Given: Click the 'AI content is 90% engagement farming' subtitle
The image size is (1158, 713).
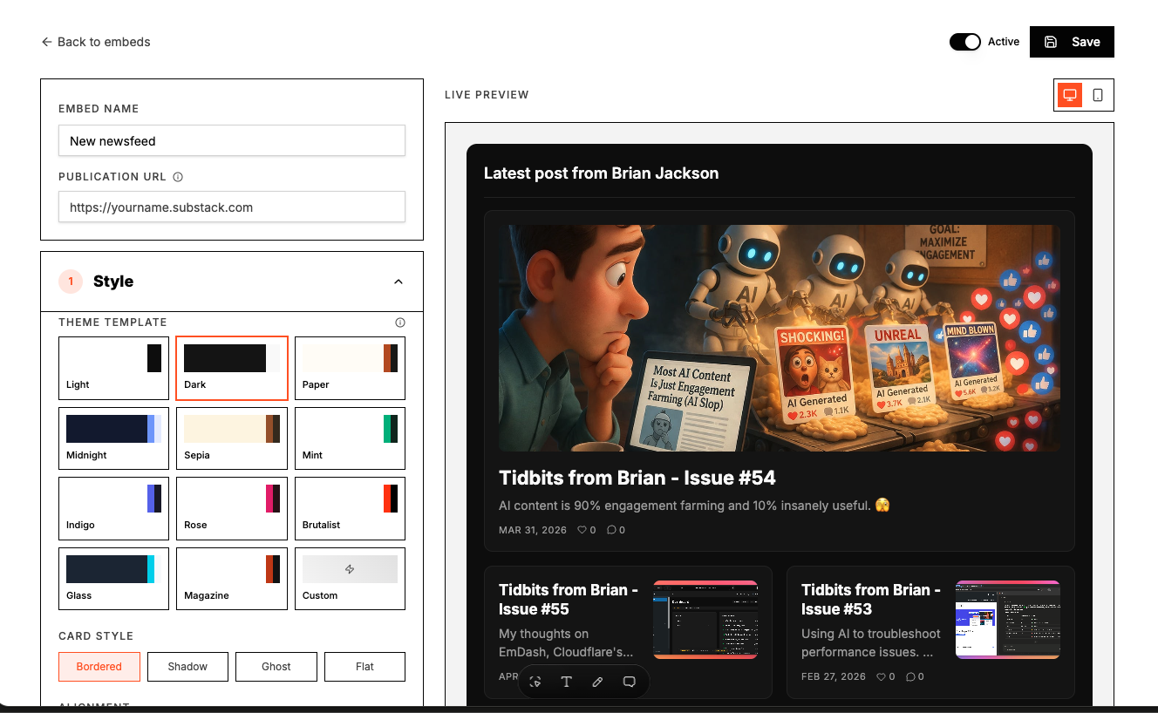Looking at the screenshot, I should tap(694, 506).
